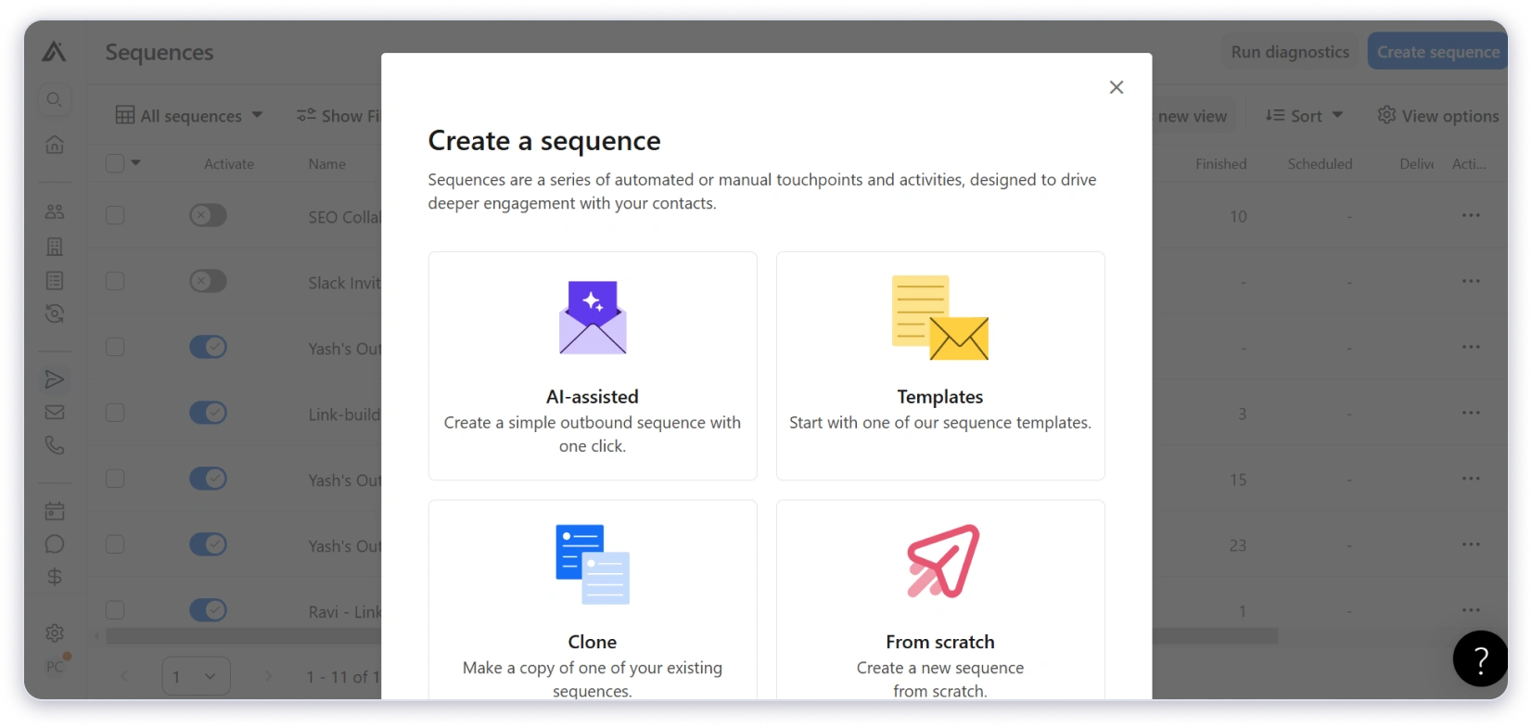Open Settings via sidebar gear icon
1532x728 pixels.
pos(55,633)
